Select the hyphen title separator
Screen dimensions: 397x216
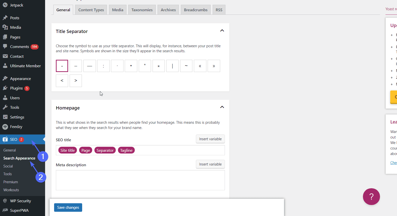point(62,66)
